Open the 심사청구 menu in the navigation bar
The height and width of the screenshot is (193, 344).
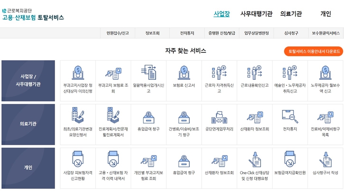(291, 33)
